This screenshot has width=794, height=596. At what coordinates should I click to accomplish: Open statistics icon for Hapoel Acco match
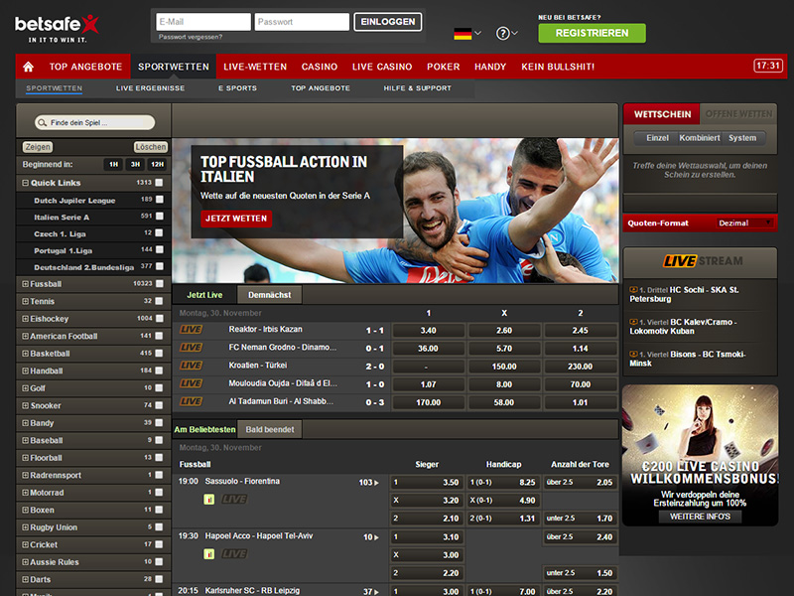tap(209, 554)
